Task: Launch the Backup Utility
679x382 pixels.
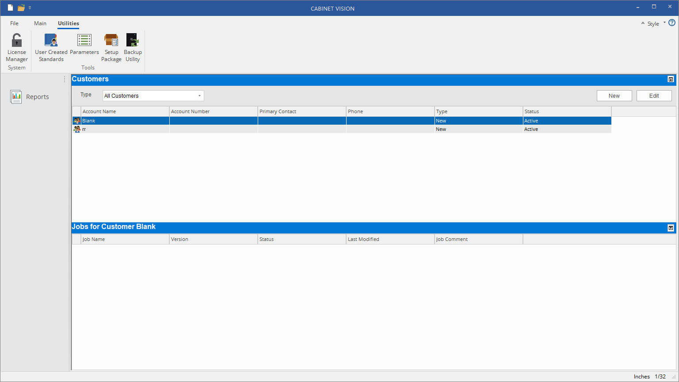Action: (x=133, y=46)
